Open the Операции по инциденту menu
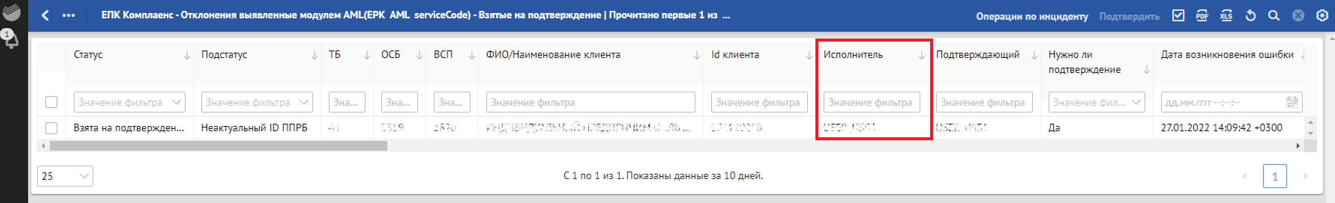Image resolution: width=1335 pixels, height=203 pixels. [1032, 16]
